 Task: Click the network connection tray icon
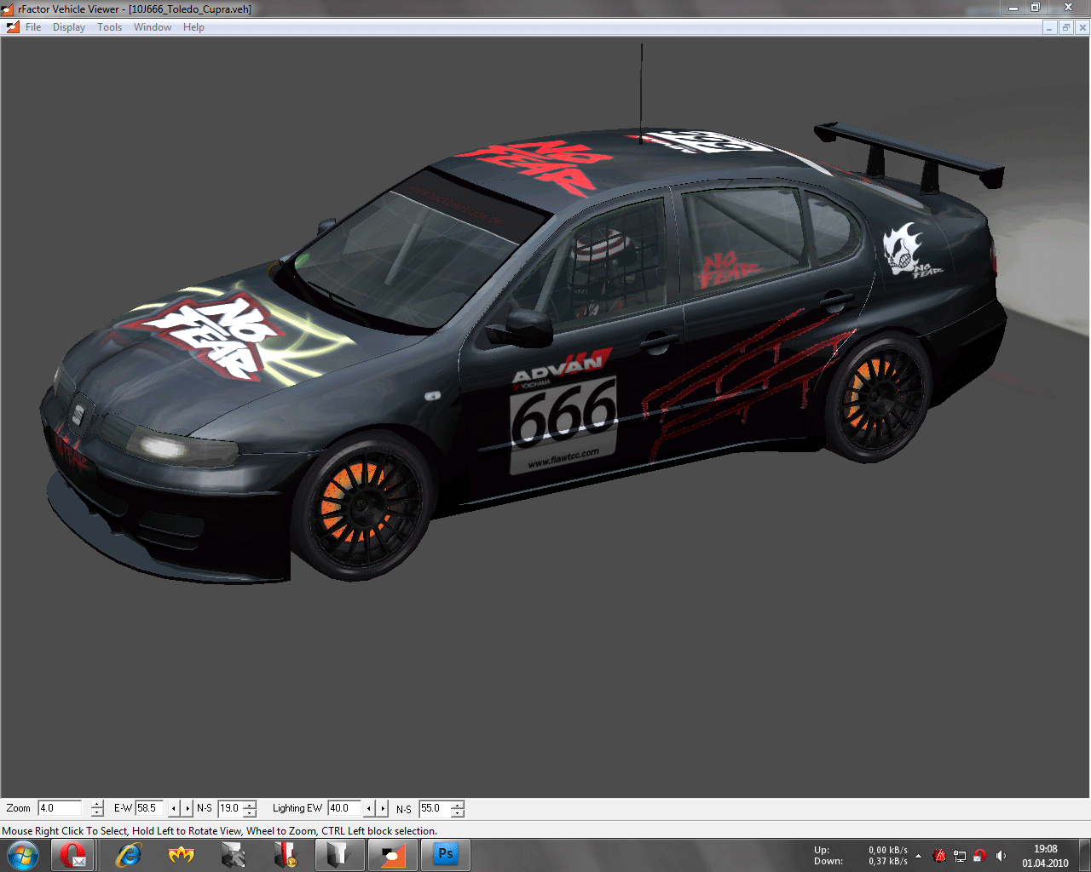[960, 856]
